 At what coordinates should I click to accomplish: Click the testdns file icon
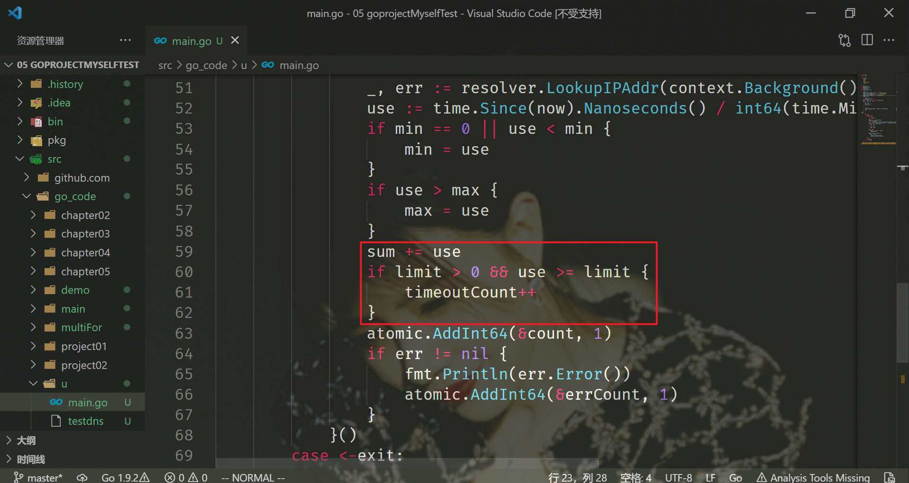coord(56,421)
